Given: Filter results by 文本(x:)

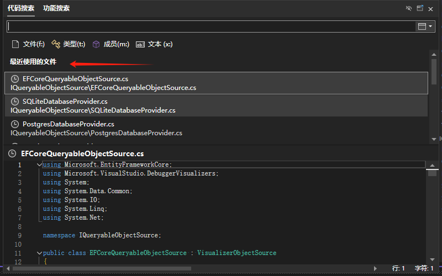Looking at the screenshot, I should coord(154,44).
